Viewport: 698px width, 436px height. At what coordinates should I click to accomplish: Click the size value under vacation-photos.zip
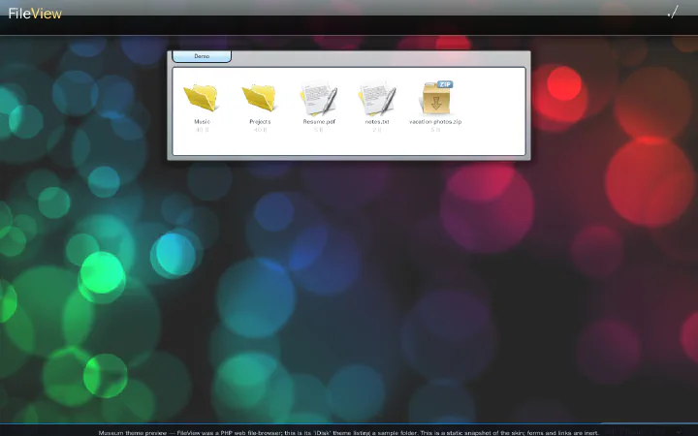(435, 130)
